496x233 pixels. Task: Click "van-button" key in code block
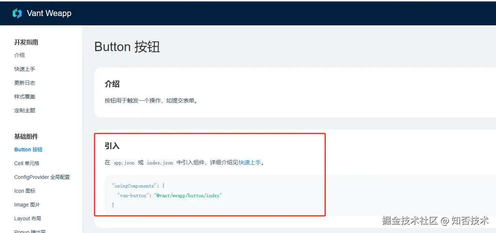tap(133, 195)
